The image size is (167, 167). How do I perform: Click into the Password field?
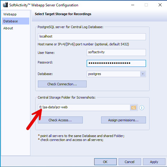[116, 63]
